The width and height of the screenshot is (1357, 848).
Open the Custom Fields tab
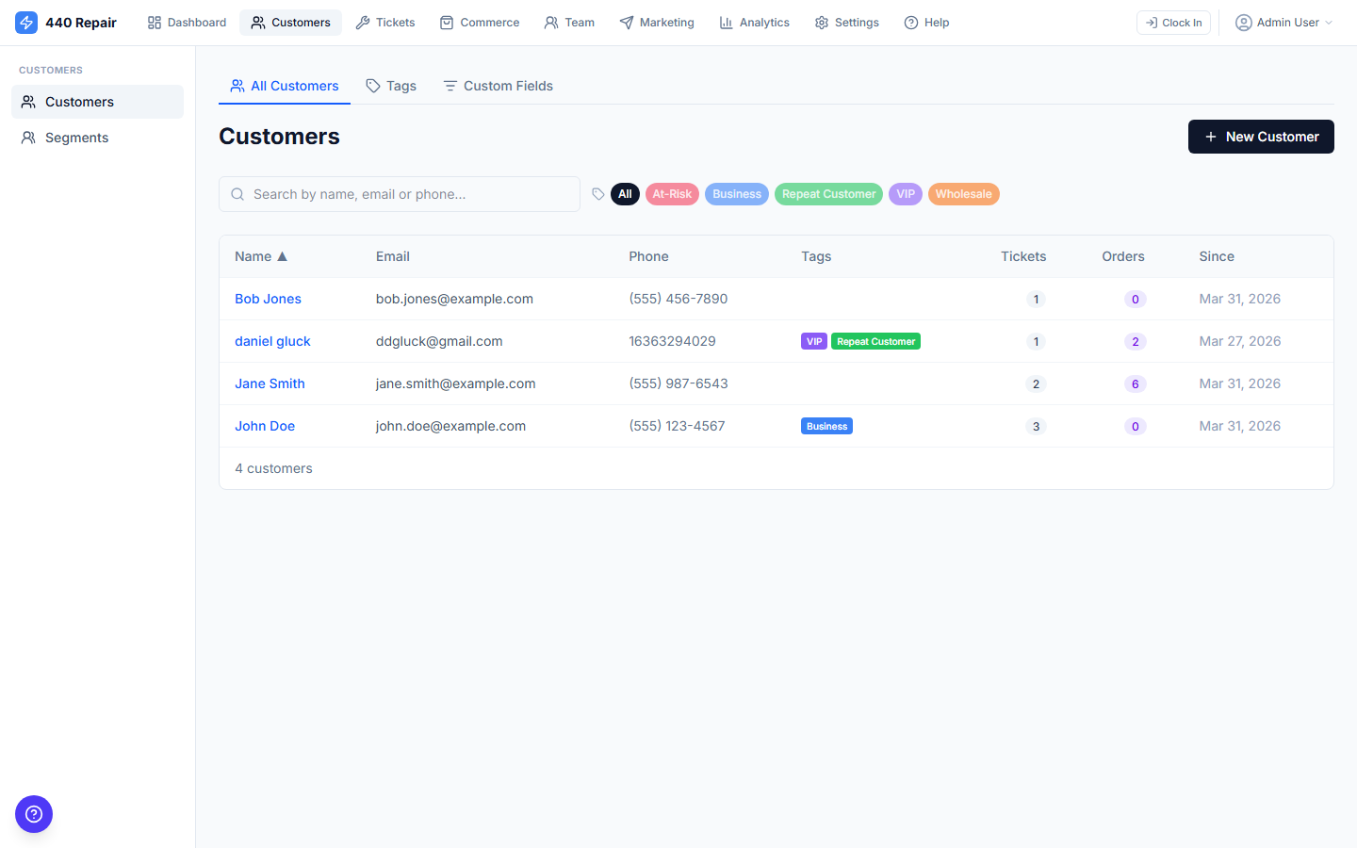coord(498,86)
